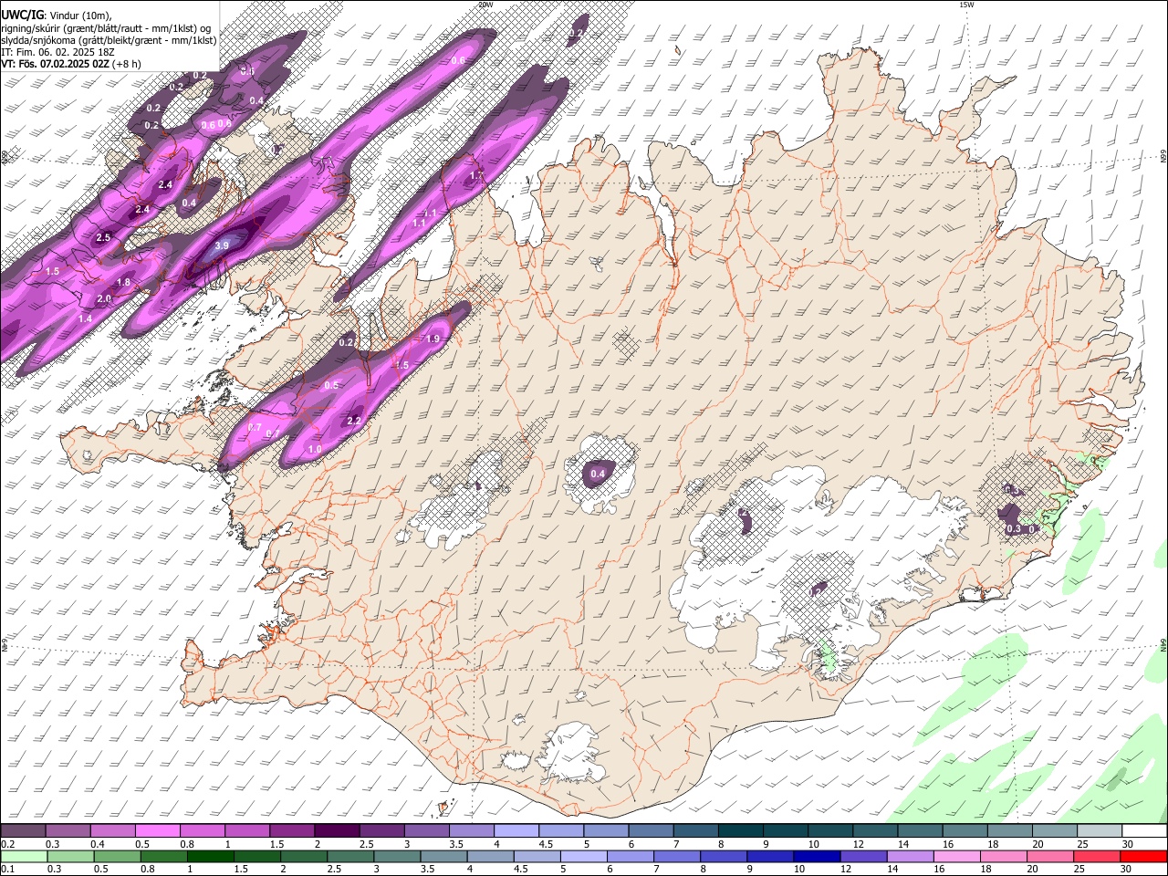Screen dimensions: 1168x876
Task: Click the 1.9 precipitation value label
Action: coord(433,339)
